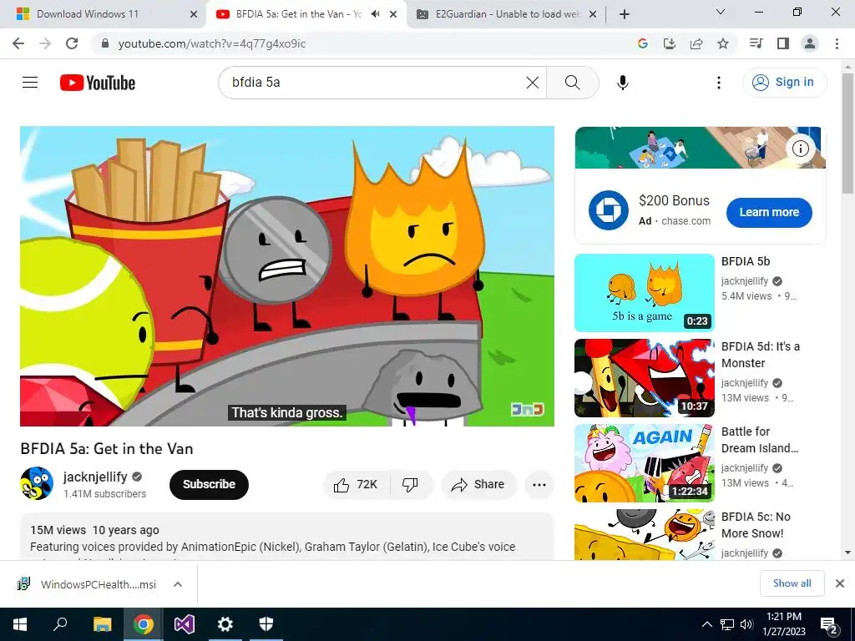Open the YouTube guide hamburger menu

[x=30, y=83]
